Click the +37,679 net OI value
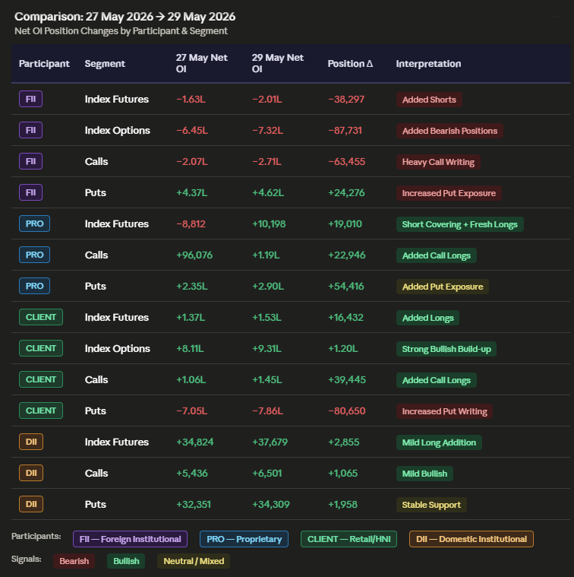The image size is (574, 577). click(270, 442)
